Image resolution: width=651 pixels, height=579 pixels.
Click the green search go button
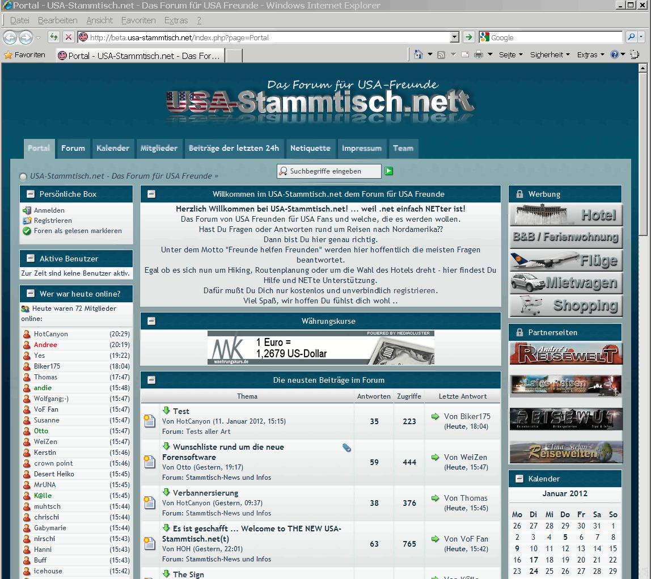click(388, 171)
